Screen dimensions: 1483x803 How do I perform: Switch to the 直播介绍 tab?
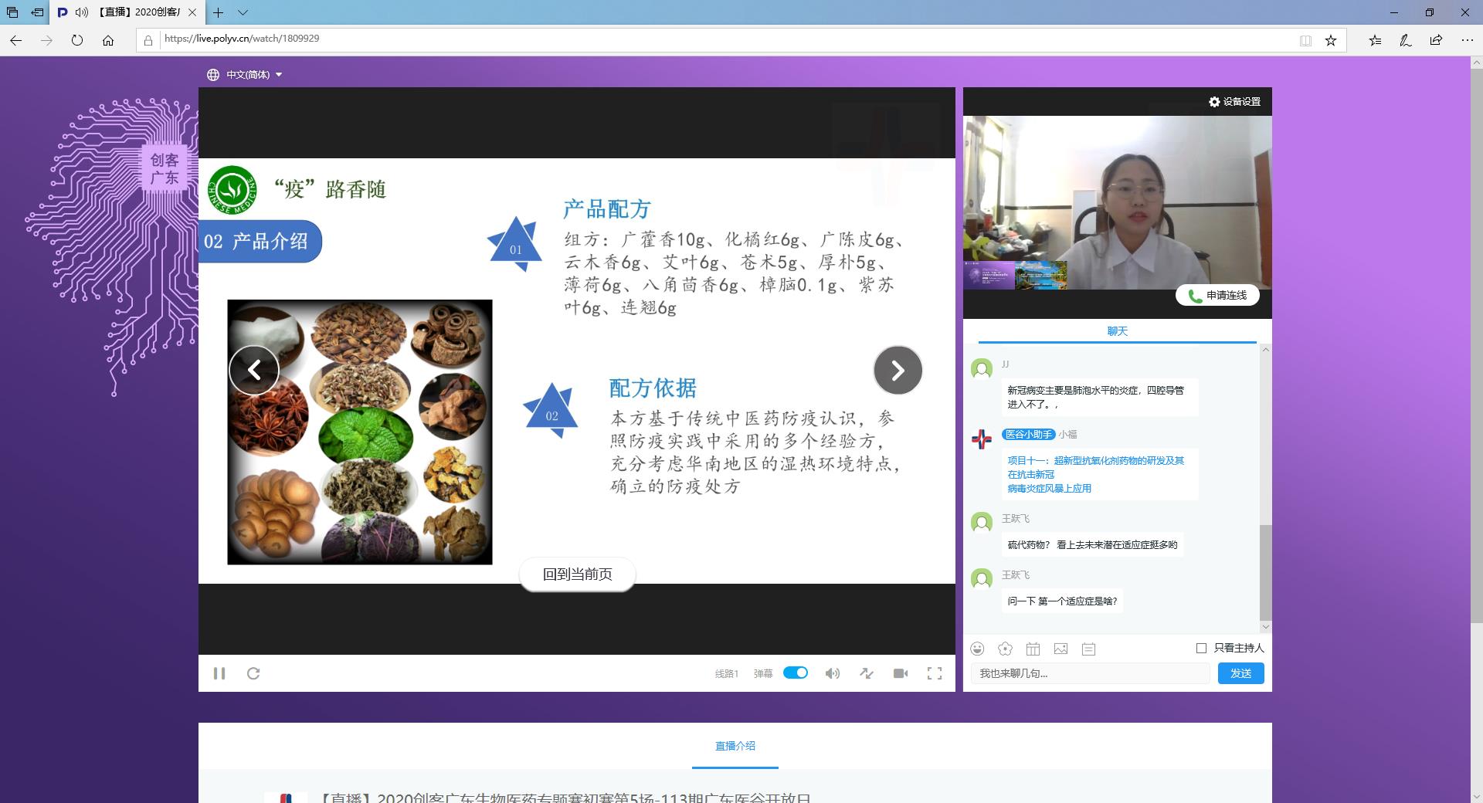(735, 746)
